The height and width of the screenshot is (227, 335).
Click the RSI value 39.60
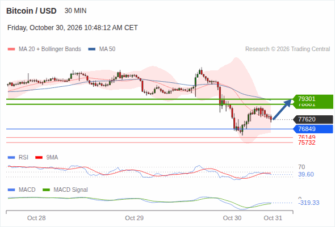coord(306,174)
